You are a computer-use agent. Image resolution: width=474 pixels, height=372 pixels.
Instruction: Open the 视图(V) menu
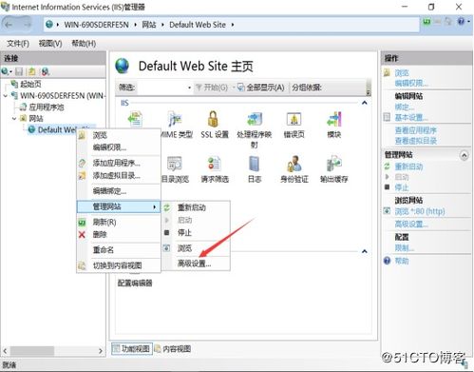[50, 43]
